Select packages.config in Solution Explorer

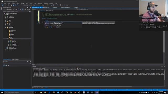(x=13, y=49)
